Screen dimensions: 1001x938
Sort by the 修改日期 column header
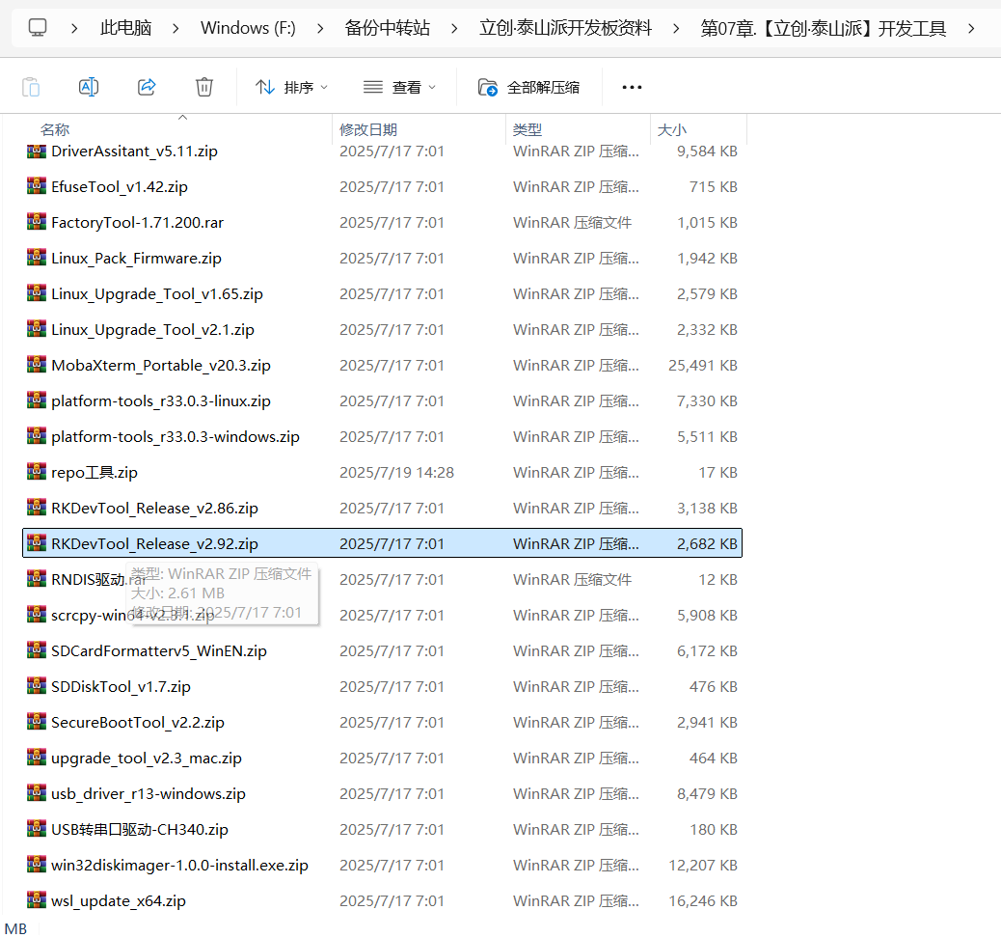point(368,129)
